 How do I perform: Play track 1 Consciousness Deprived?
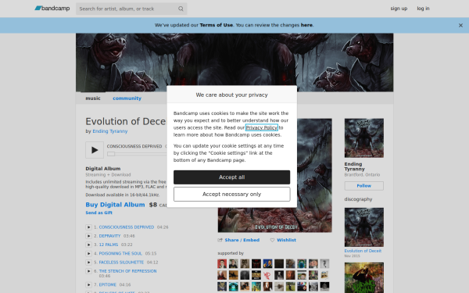pos(88,227)
